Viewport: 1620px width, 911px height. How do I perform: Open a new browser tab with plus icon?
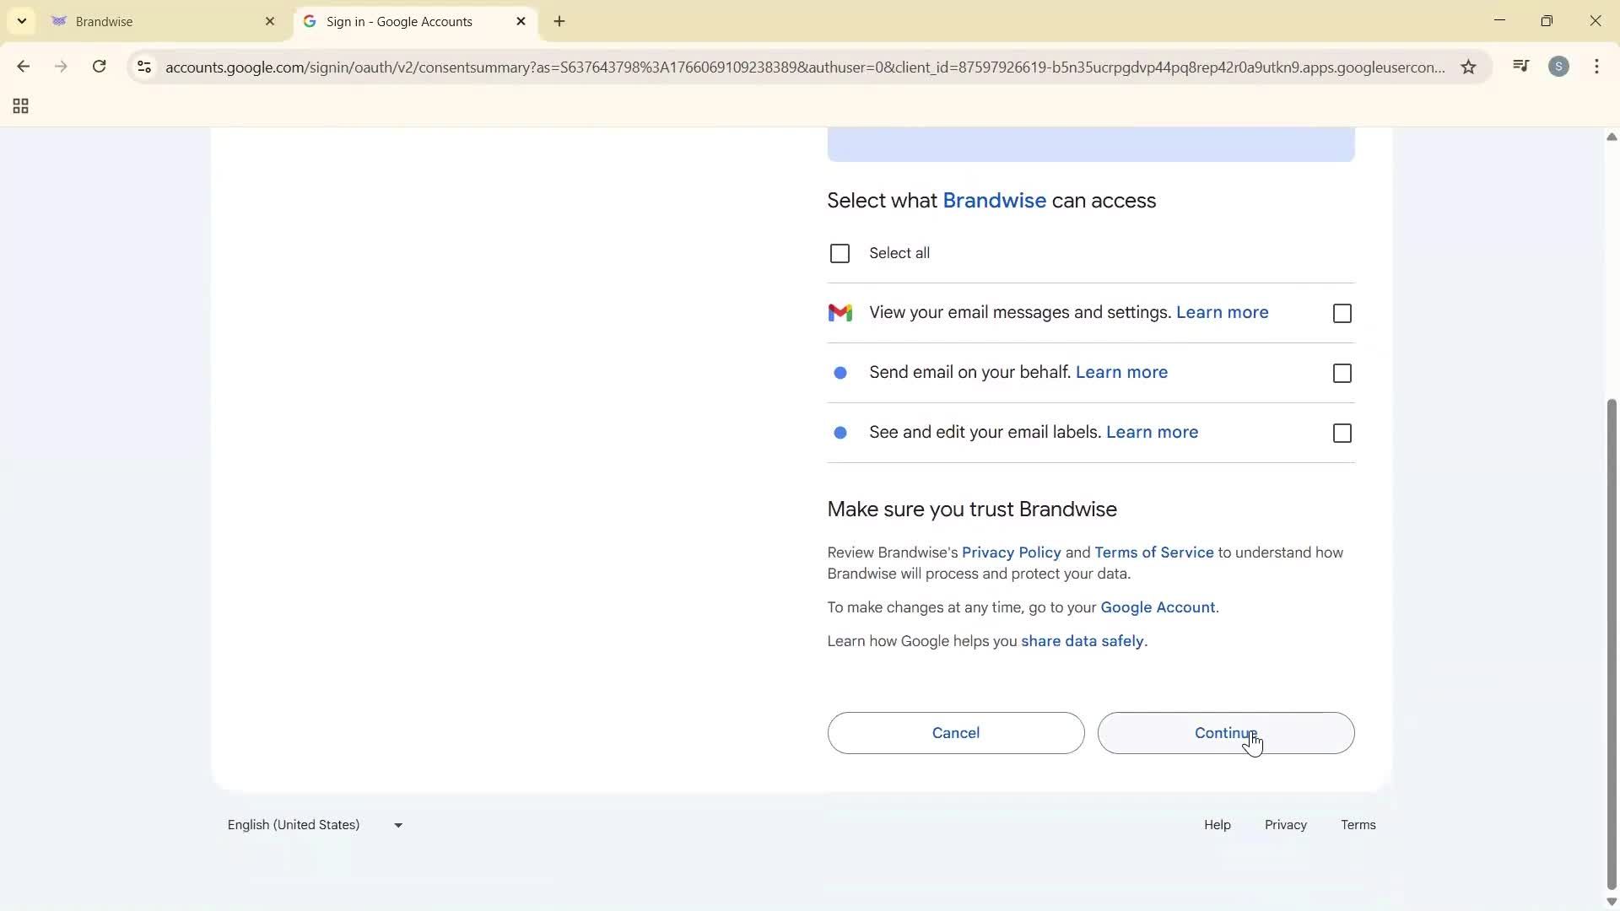coord(559,22)
